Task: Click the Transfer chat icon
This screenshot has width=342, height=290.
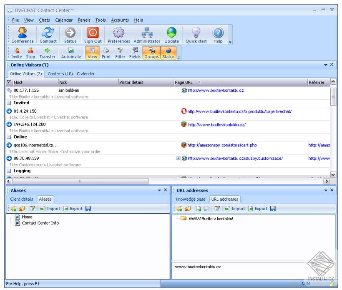Action: pos(47,53)
